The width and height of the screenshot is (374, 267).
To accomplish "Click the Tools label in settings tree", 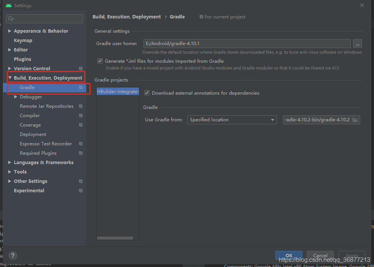I will (x=20, y=172).
